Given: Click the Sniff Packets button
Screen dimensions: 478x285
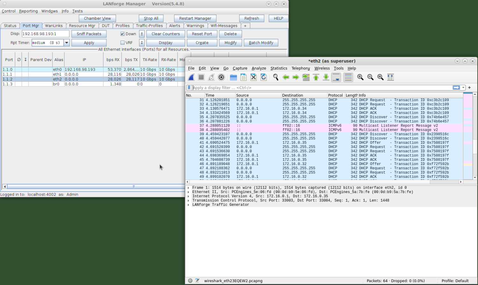Looking at the screenshot, I should pos(89,34).
